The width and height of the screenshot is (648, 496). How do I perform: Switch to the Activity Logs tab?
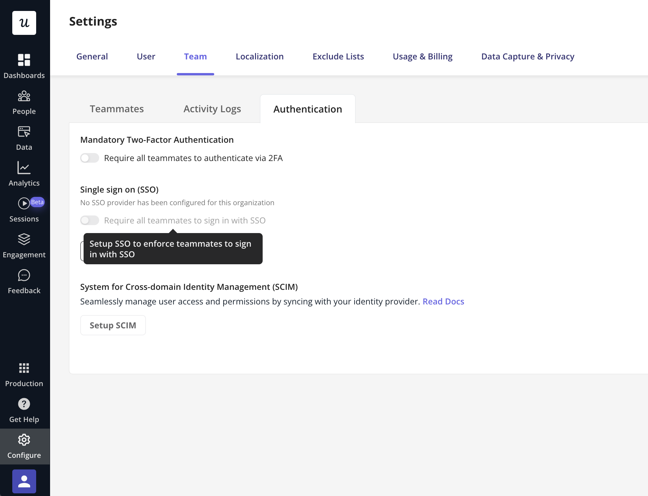pyautogui.click(x=212, y=109)
